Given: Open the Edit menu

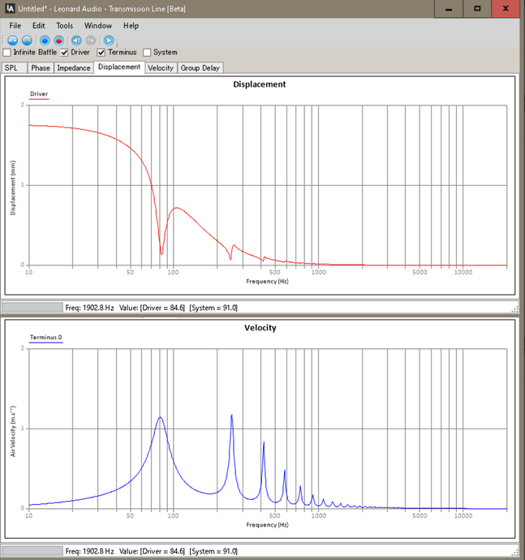Looking at the screenshot, I should 39,26.
